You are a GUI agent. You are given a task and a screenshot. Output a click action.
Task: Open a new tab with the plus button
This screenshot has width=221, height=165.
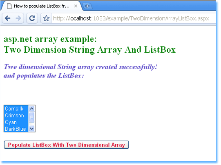click(87, 6)
